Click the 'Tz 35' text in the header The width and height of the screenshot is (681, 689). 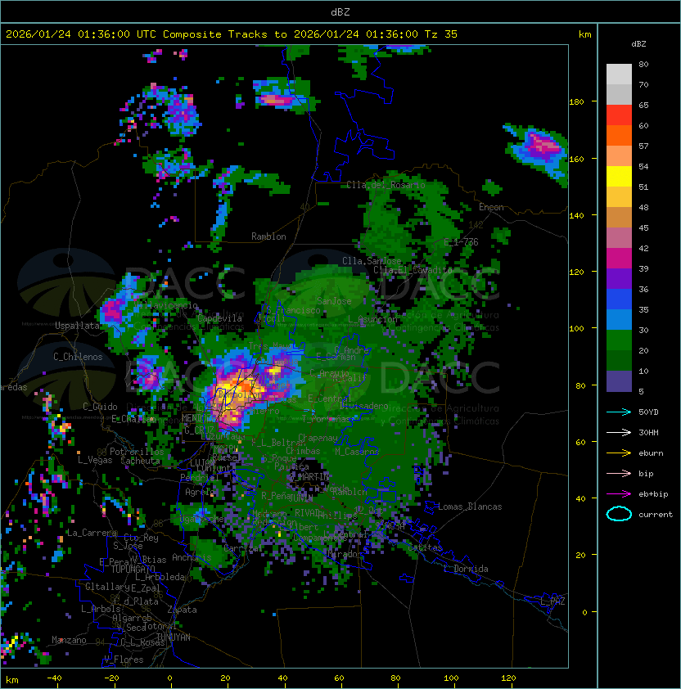(441, 34)
